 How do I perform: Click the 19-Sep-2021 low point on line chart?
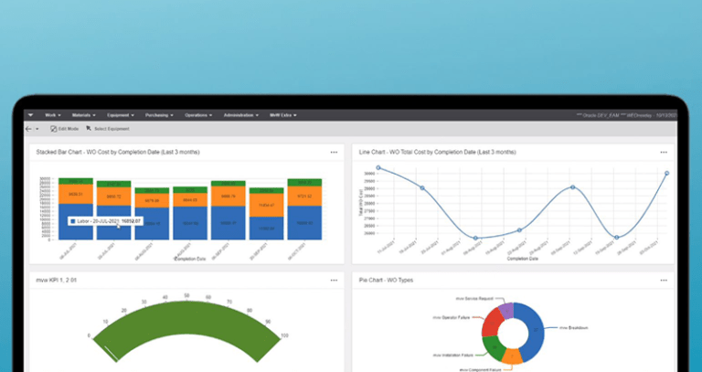[616, 238]
